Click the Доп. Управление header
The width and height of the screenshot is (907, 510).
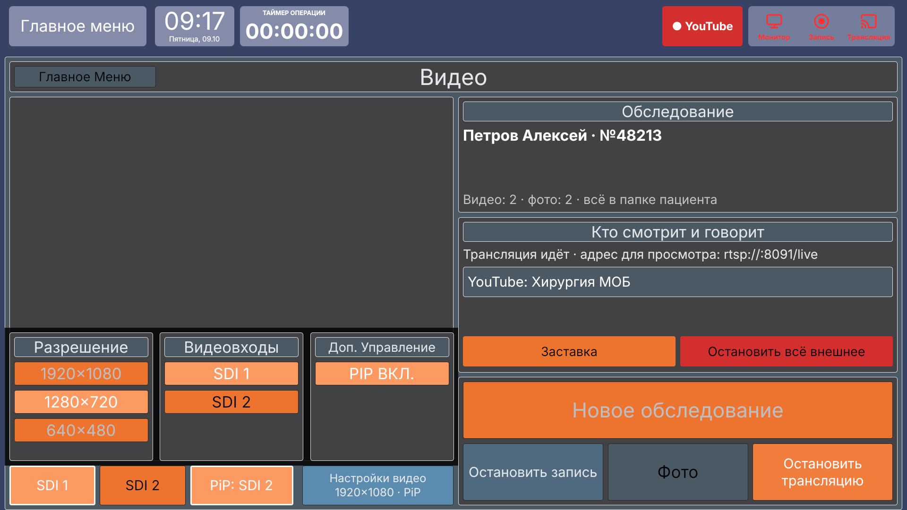pos(382,347)
